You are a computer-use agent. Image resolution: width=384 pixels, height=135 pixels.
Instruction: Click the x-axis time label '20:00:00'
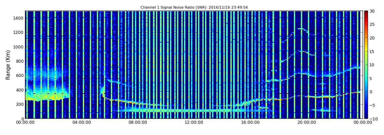[306, 122]
